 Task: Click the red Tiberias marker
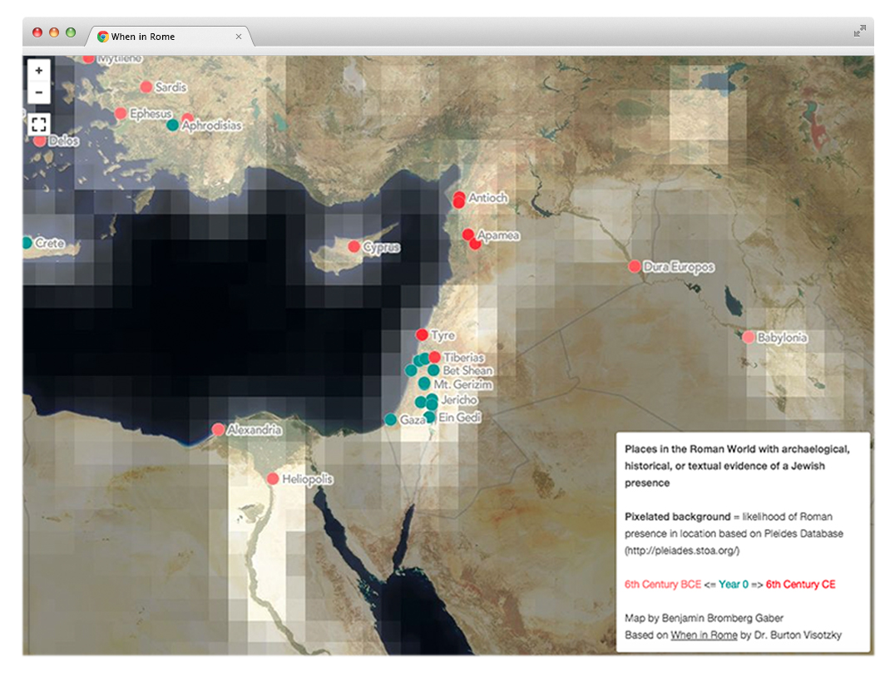[435, 357]
